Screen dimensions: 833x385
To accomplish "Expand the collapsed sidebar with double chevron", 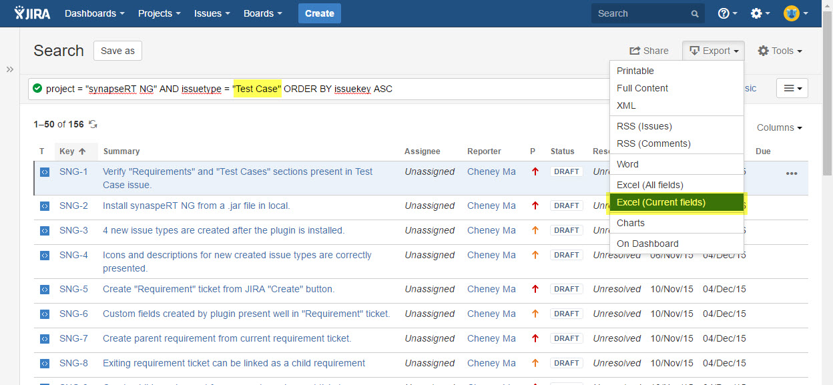I will click(10, 69).
